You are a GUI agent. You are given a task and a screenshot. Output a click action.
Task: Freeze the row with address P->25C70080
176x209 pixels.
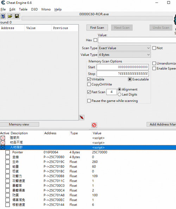tap(8, 157)
